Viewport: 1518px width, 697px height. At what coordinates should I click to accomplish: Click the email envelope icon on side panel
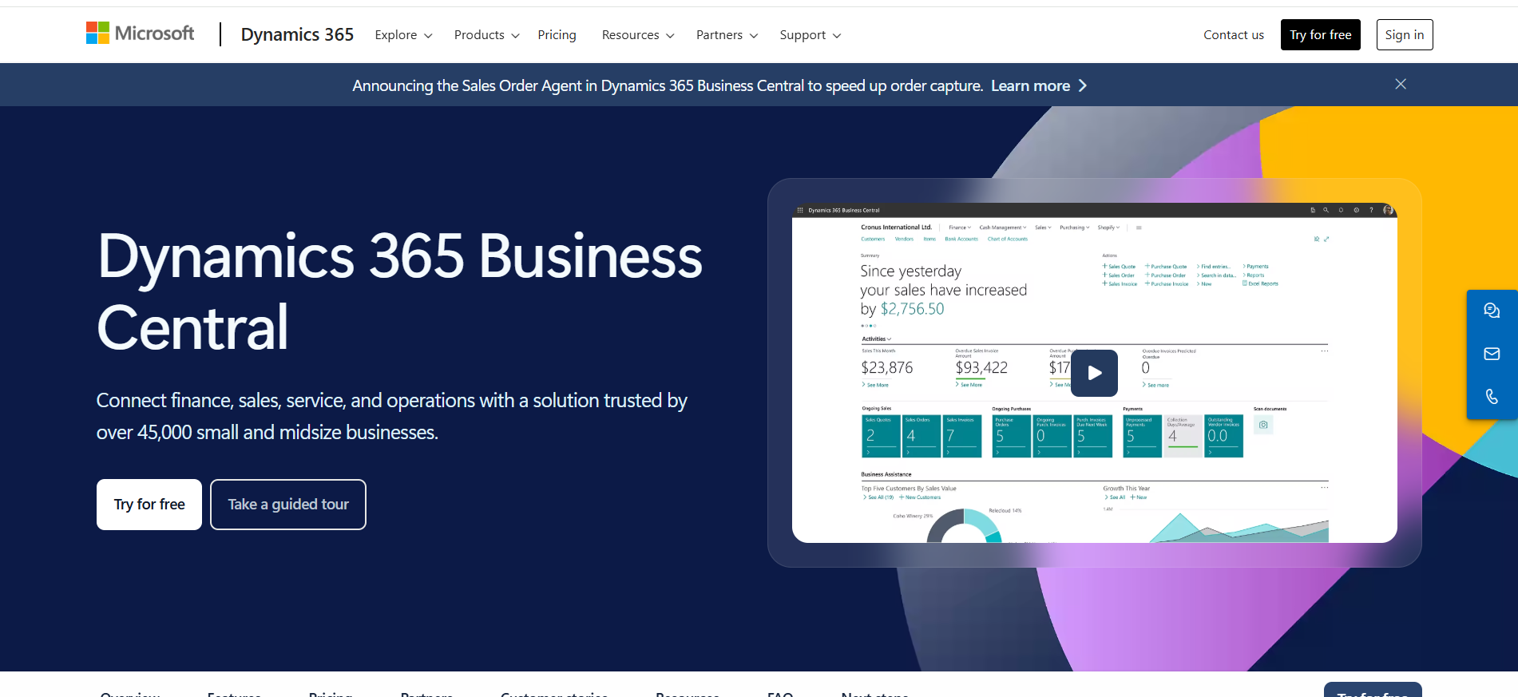click(x=1491, y=354)
